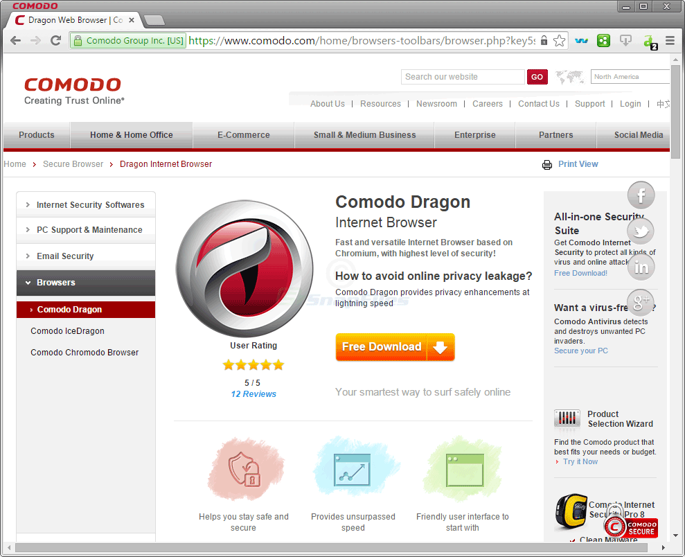Open the Enterprise menu
Image resolution: width=685 pixels, height=557 pixels.
click(475, 135)
